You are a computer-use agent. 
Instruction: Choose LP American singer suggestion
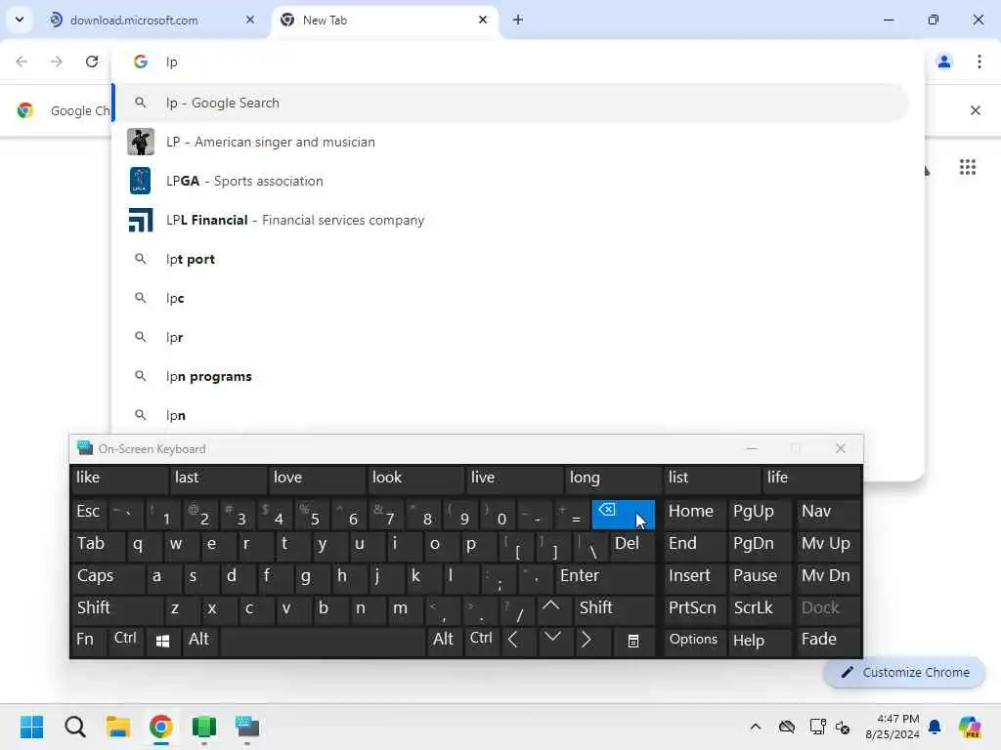[510, 142]
